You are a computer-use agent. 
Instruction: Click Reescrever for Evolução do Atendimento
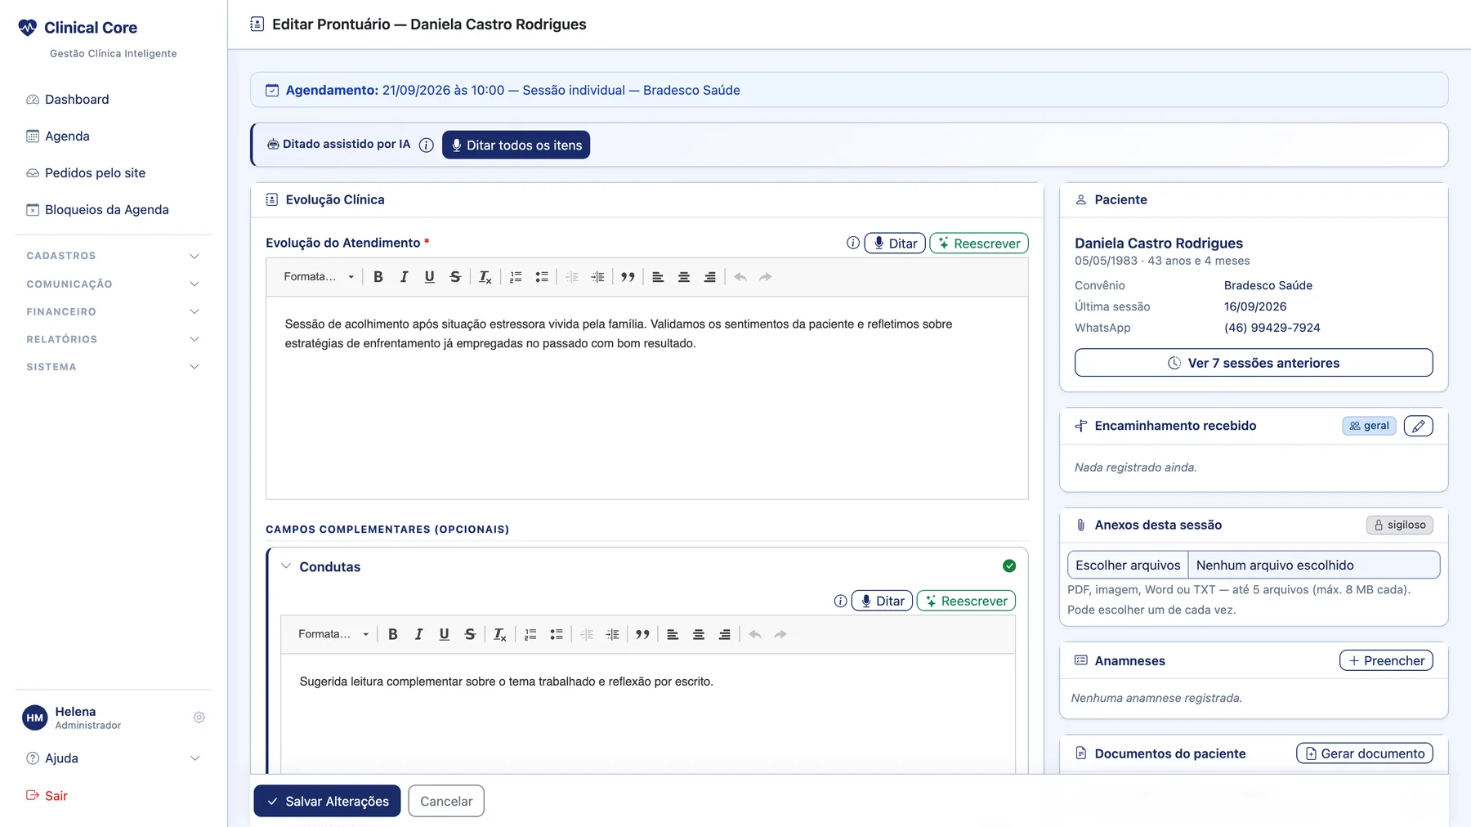pos(979,244)
